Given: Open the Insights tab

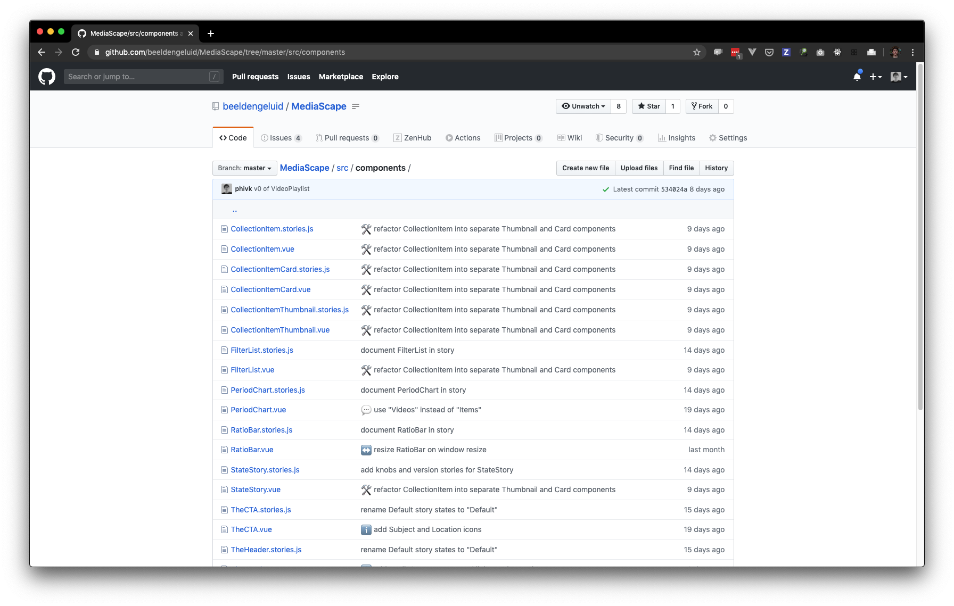Looking at the screenshot, I should (676, 138).
